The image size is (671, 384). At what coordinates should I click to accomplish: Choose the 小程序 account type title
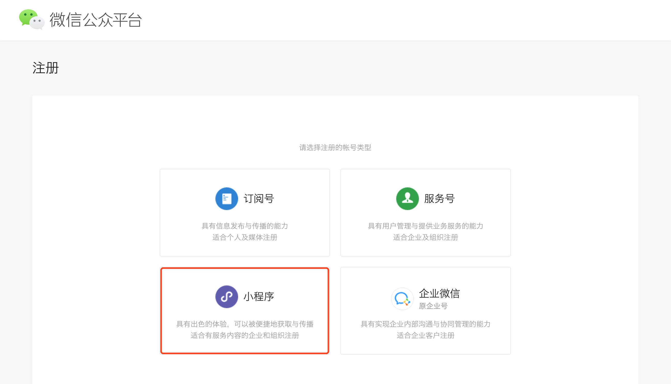[259, 297]
